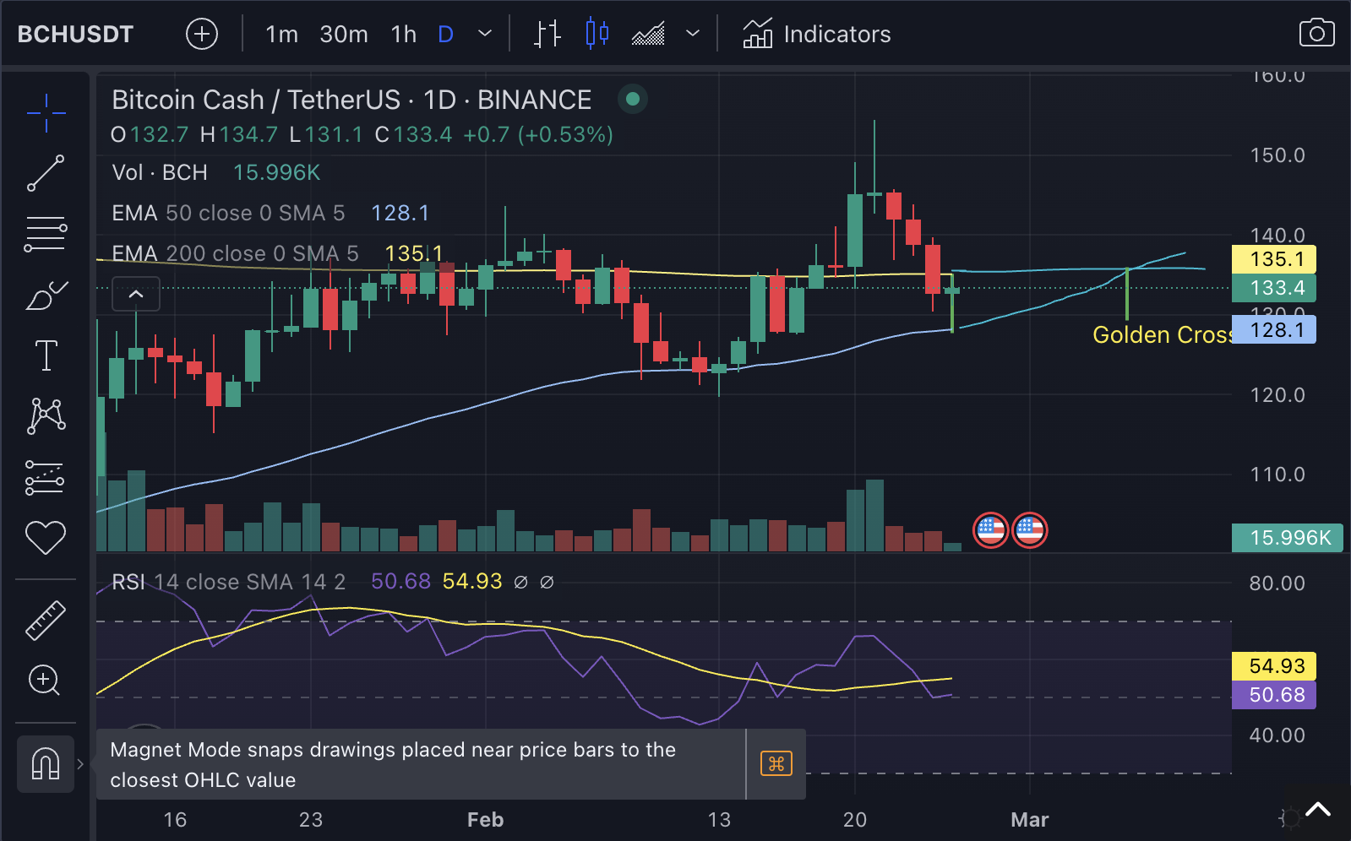Click the plus compare symbol button

[202, 34]
